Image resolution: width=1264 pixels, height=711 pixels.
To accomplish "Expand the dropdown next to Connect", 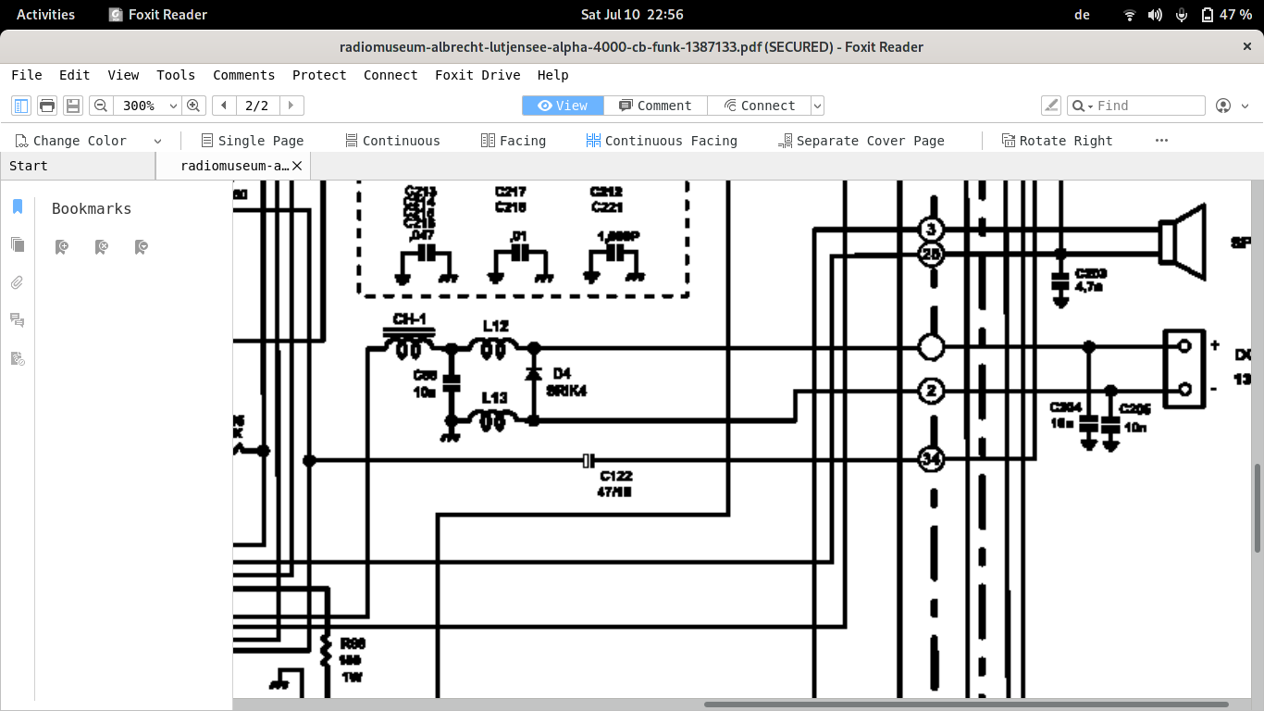I will [817, 106].
